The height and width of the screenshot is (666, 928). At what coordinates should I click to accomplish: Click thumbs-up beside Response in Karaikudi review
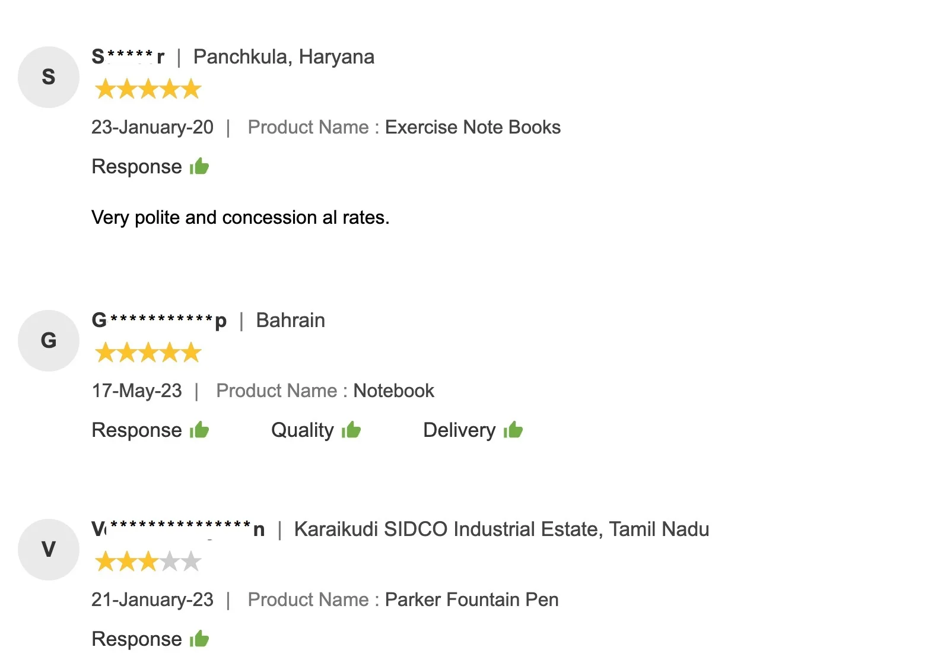click(x=200, y=639)
